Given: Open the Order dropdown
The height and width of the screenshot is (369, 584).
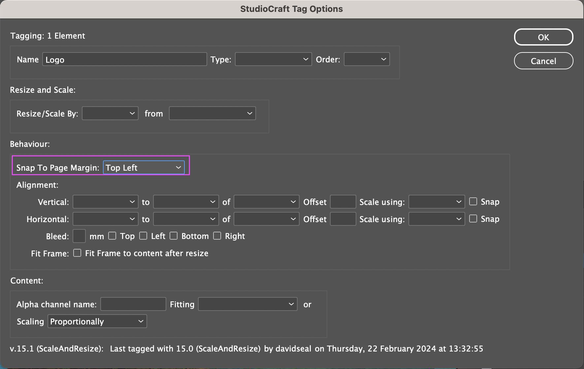Looking at the screenshot, I should (367, 59).
